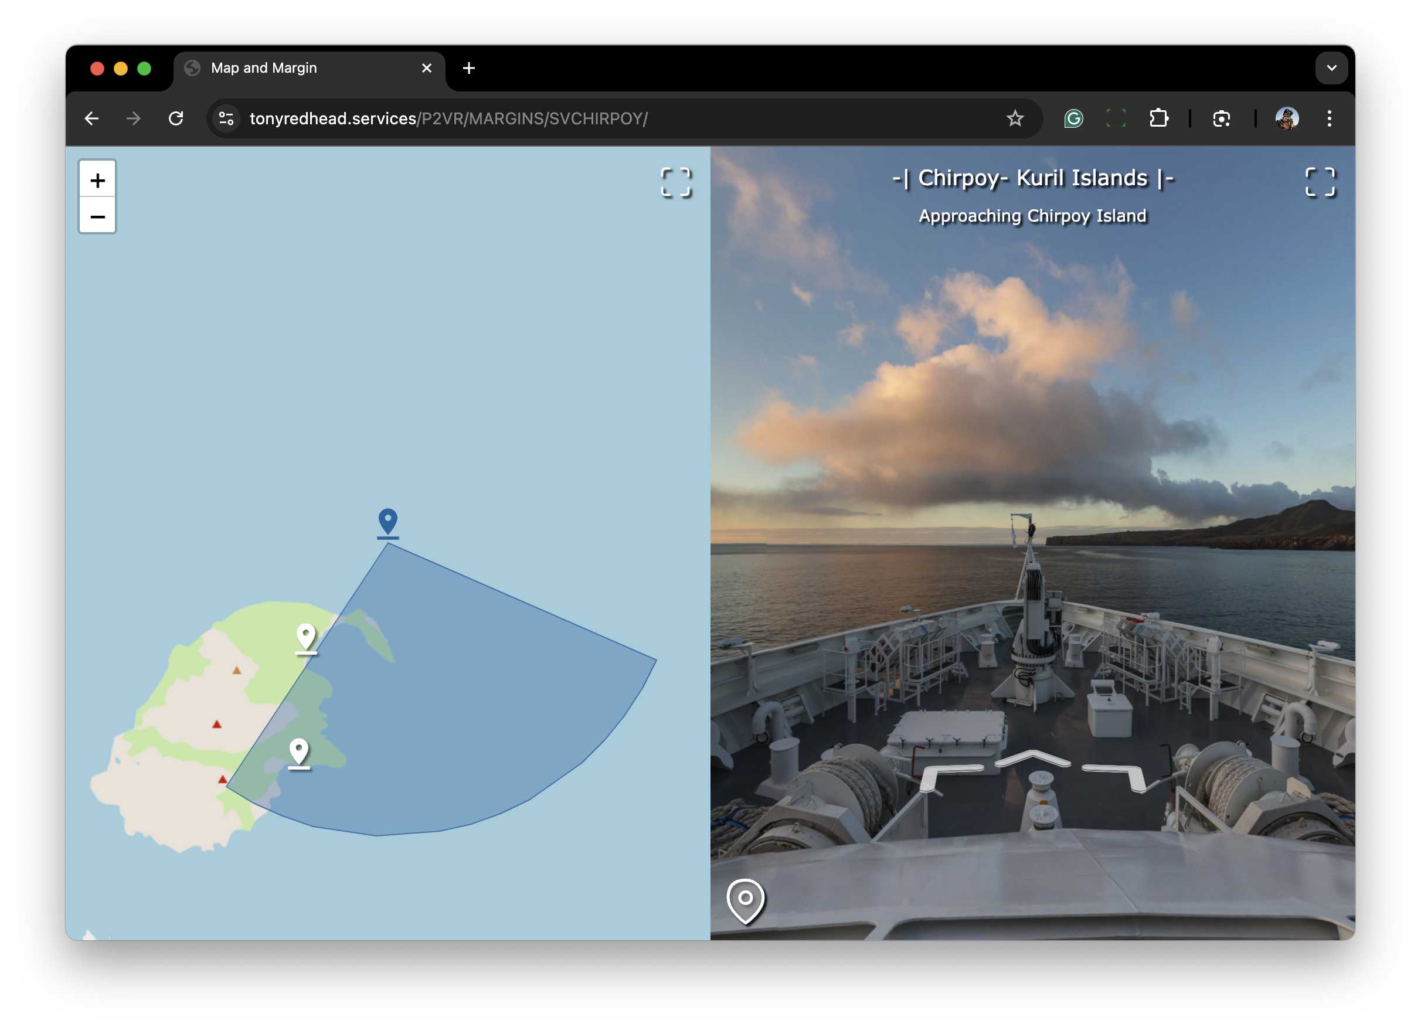
Task: Select the lower white island map pin
Action: (299, 751)
